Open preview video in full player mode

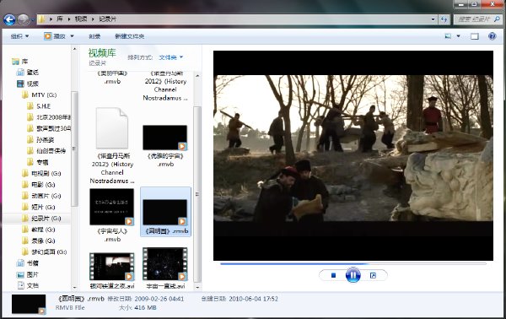pyautogui.click(x=373, y=275)
